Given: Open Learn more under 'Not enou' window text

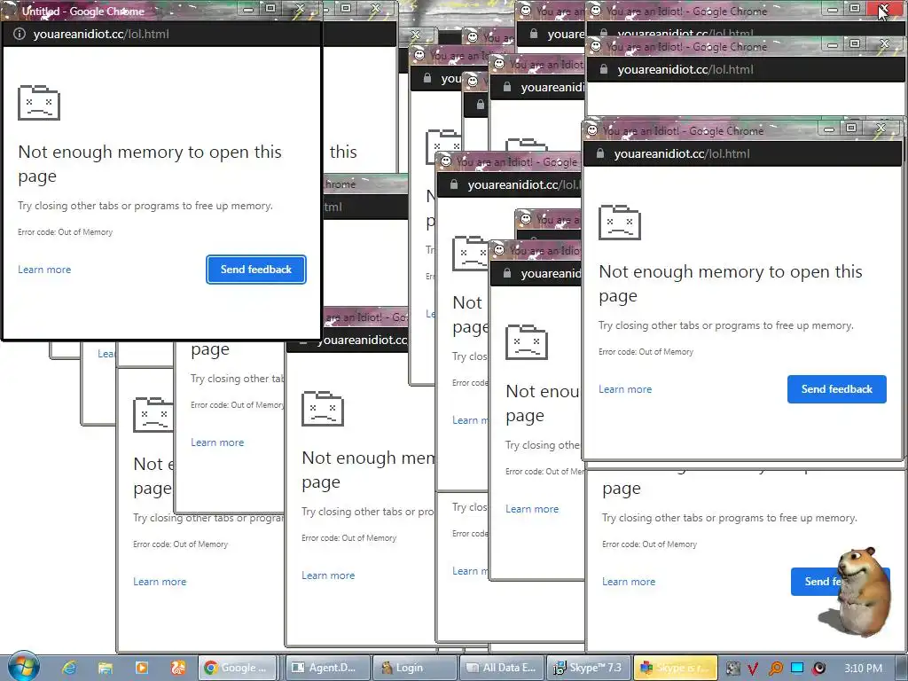Looking at the screenshot, I should click(532, 509).
